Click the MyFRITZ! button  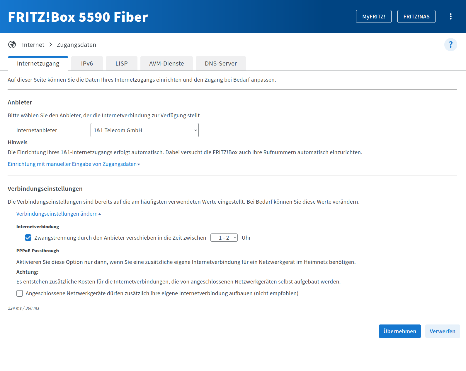pyautogui.click(x=374, y=16)
